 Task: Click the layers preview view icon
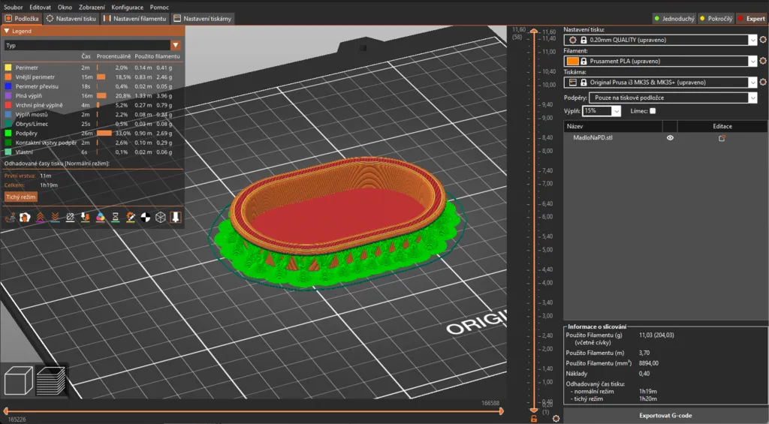click(51, 380)
